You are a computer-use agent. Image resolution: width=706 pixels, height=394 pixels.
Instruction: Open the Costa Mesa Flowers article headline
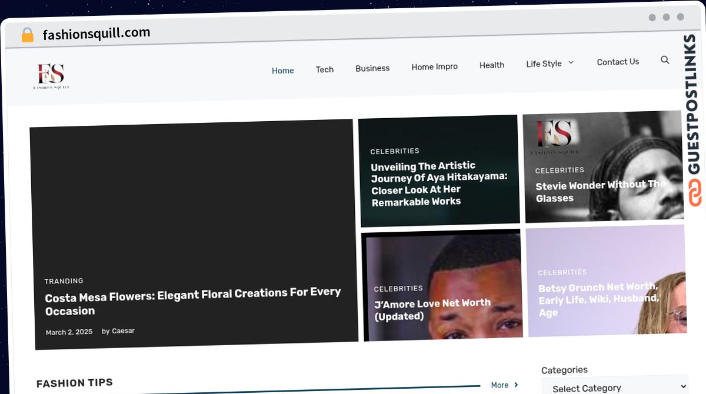coord(193,301)
